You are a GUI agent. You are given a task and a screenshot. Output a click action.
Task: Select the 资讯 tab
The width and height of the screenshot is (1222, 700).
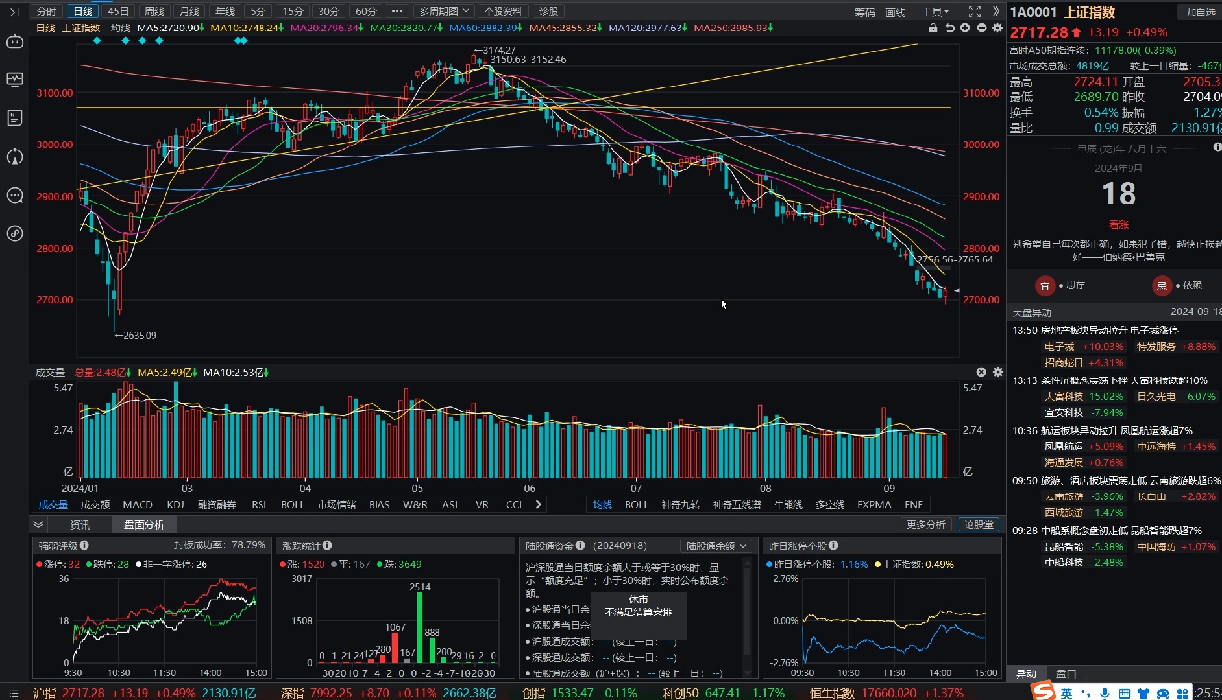(x=80, y=524)
